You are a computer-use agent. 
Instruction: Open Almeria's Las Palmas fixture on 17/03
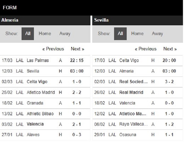45,60
